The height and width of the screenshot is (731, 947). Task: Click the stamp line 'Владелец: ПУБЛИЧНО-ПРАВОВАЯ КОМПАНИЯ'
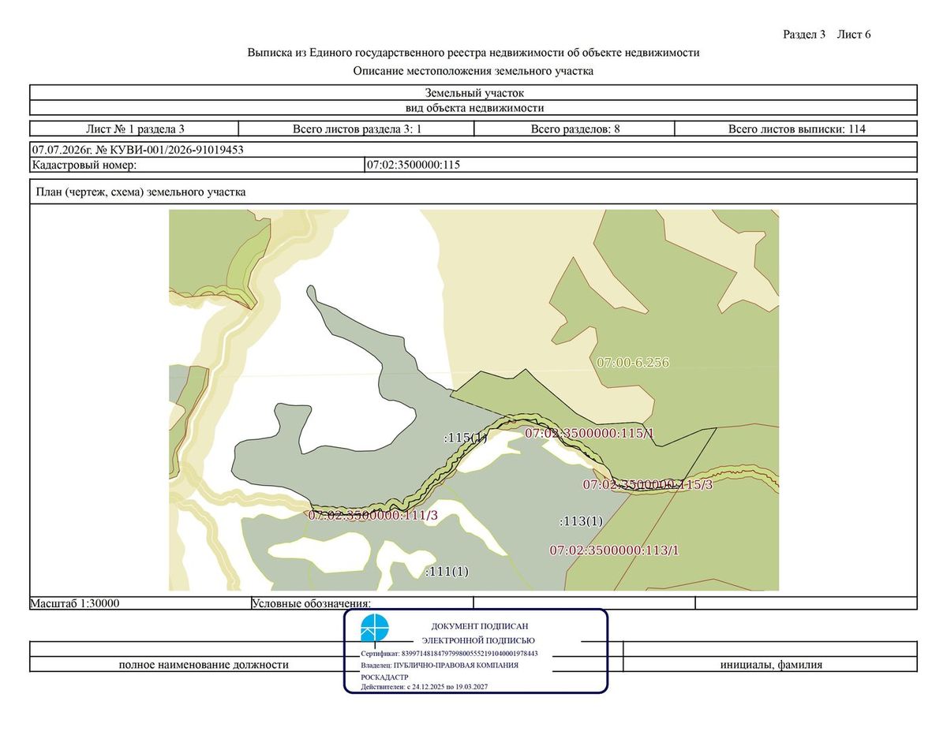pyautogui.click(x=440, y=666)
